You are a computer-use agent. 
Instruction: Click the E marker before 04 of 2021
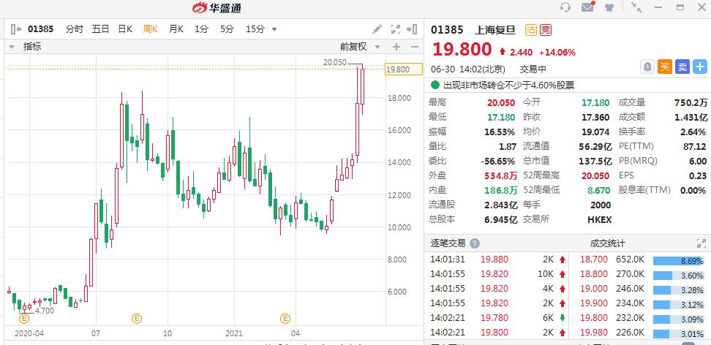point(285,319)
